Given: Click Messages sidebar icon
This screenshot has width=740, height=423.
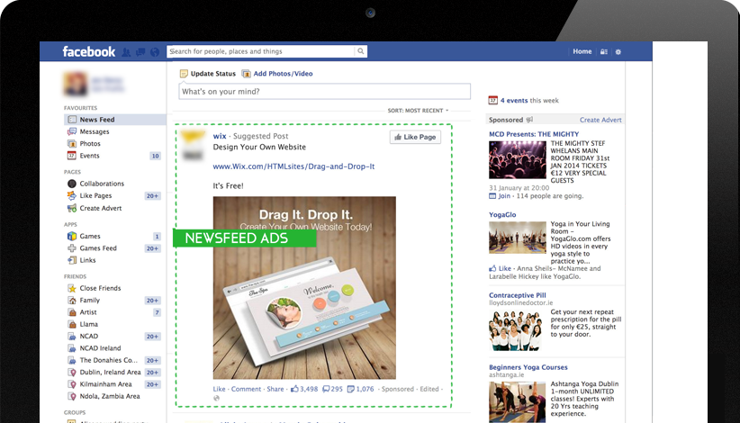Looking at the screenshot, I should pos(72,131).
